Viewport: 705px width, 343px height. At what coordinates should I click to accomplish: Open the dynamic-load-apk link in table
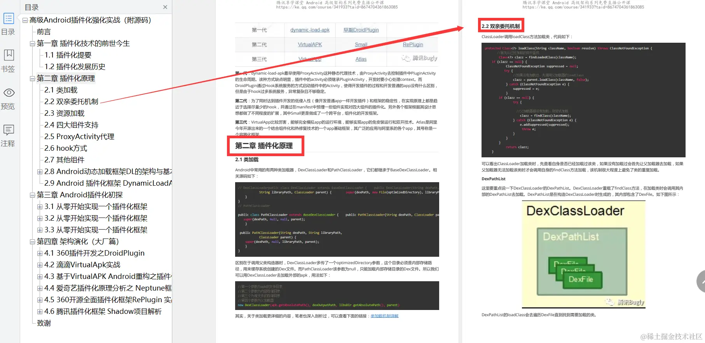310,30
